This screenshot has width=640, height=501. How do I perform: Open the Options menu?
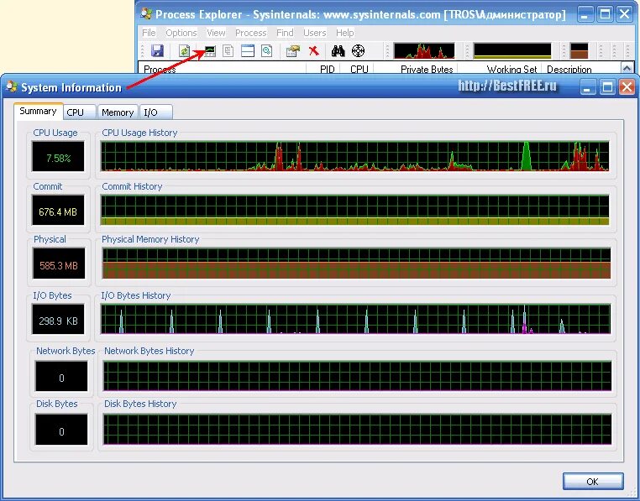[x=181, y=33]
